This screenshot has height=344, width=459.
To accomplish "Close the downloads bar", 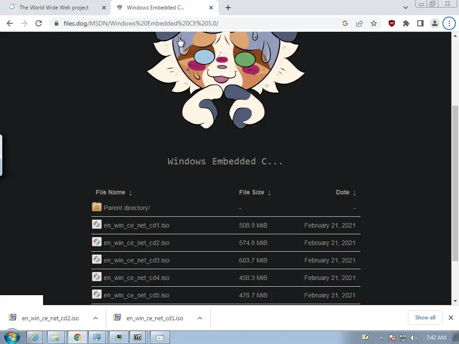I will 451,318.
